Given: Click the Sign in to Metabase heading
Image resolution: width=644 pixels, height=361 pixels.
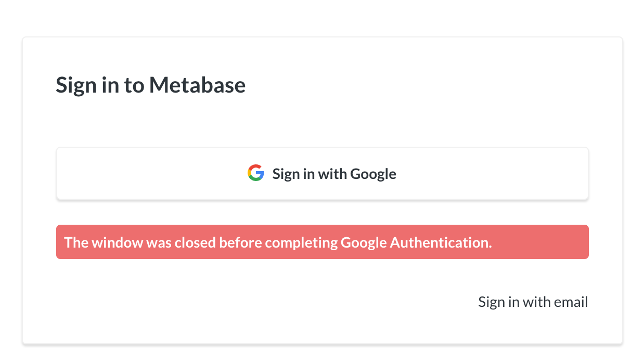Looking at the screenshot, I should pos(150,84).
